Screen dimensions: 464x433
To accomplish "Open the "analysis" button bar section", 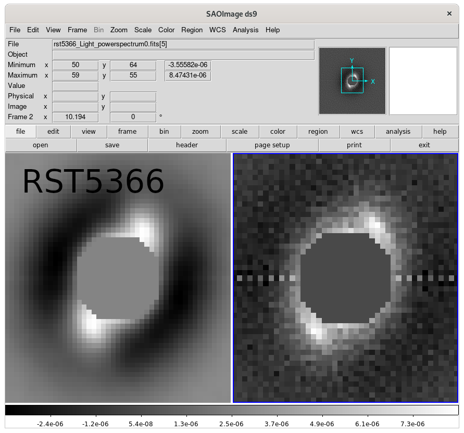I will (x=398, y=131).
